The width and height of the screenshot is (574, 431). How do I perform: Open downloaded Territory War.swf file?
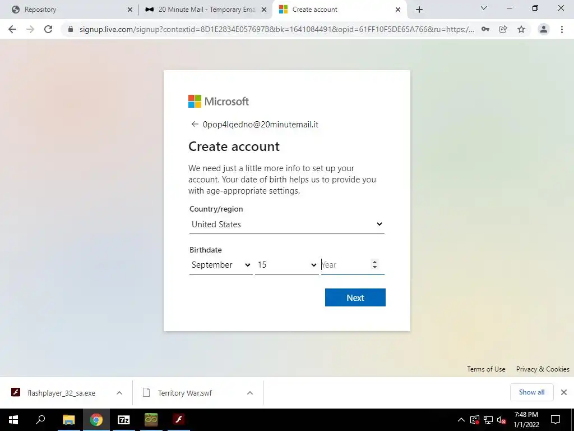point(185,393)
